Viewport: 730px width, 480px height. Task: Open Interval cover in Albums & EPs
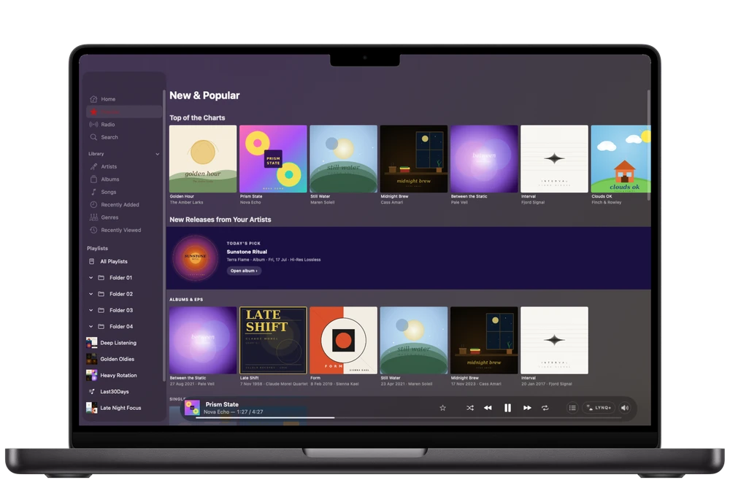[555, 340]
